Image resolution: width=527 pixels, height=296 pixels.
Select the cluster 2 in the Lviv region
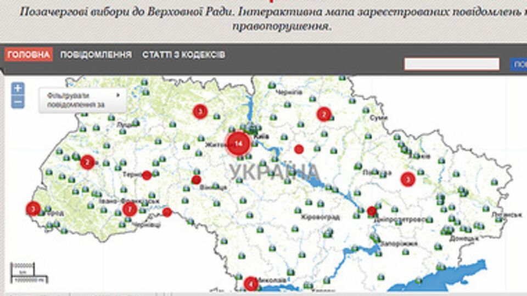pyautogui.click(x=87, y=162)
